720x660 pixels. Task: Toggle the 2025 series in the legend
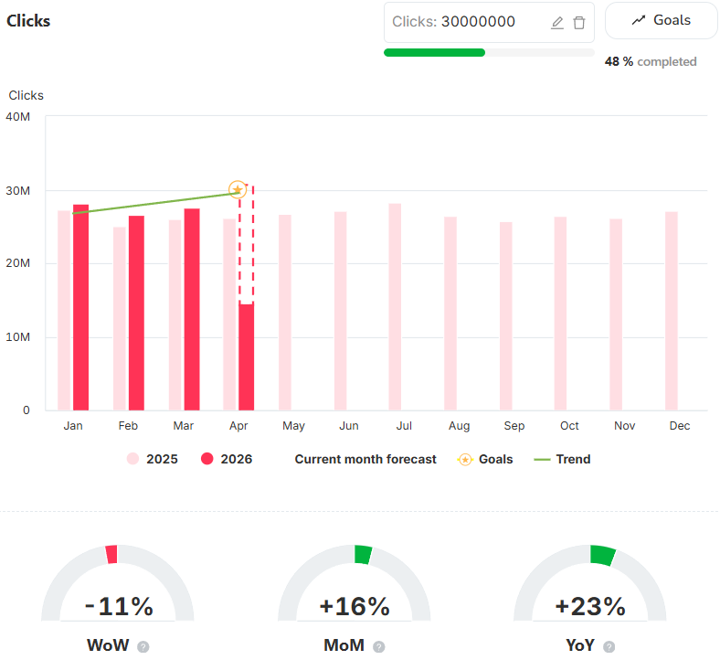(x=153, y=459)
